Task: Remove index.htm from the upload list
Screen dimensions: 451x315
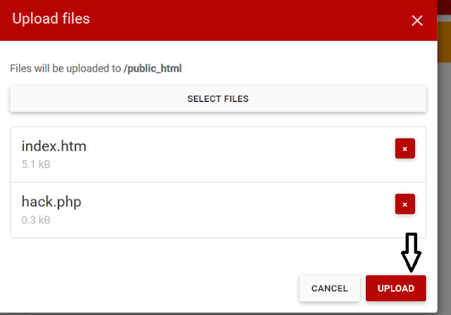Action: pos(404,148)
